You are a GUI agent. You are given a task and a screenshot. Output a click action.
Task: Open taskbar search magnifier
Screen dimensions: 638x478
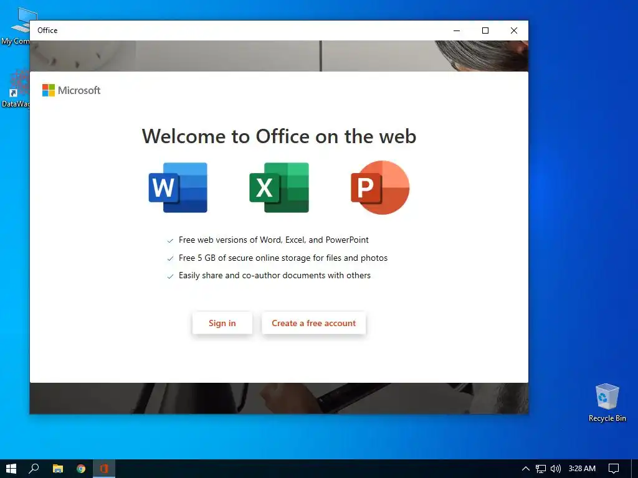(34, 469)
